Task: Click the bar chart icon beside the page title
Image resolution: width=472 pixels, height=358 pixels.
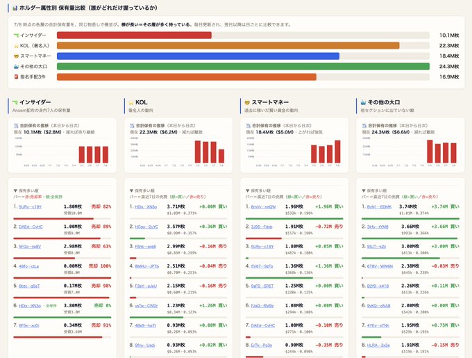Action: [x=15, y=8]
